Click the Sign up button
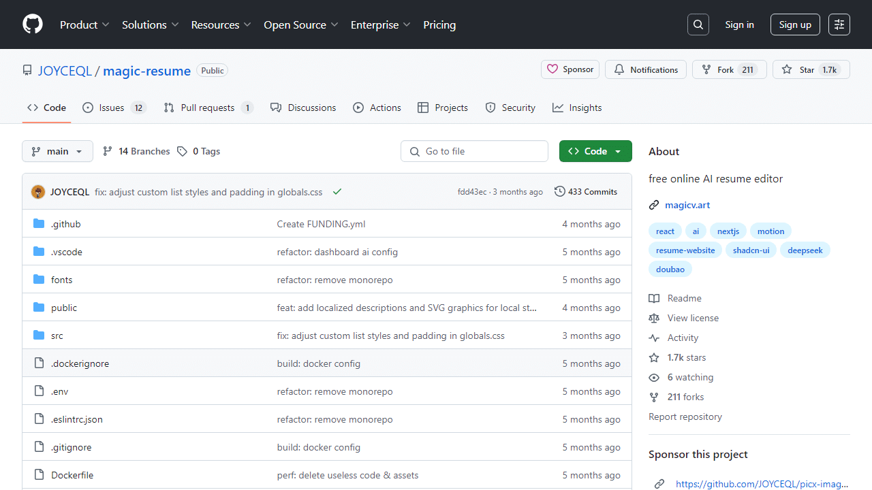This screenshot has height=490, width=872. click(x=795, y=24)
